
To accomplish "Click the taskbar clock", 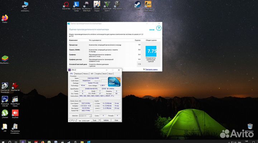I will [246, 142].
